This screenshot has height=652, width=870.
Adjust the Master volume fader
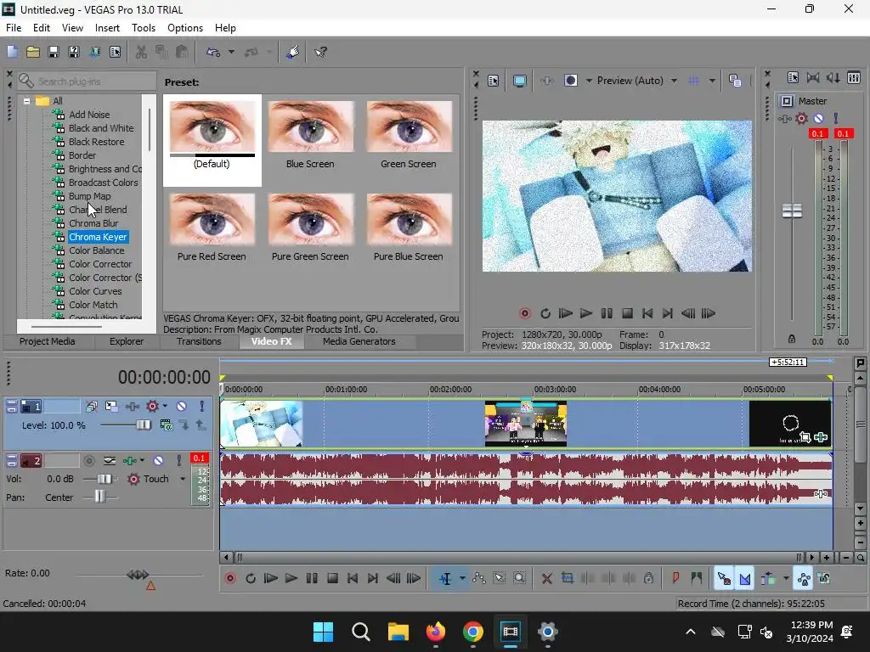coord(792,211)
